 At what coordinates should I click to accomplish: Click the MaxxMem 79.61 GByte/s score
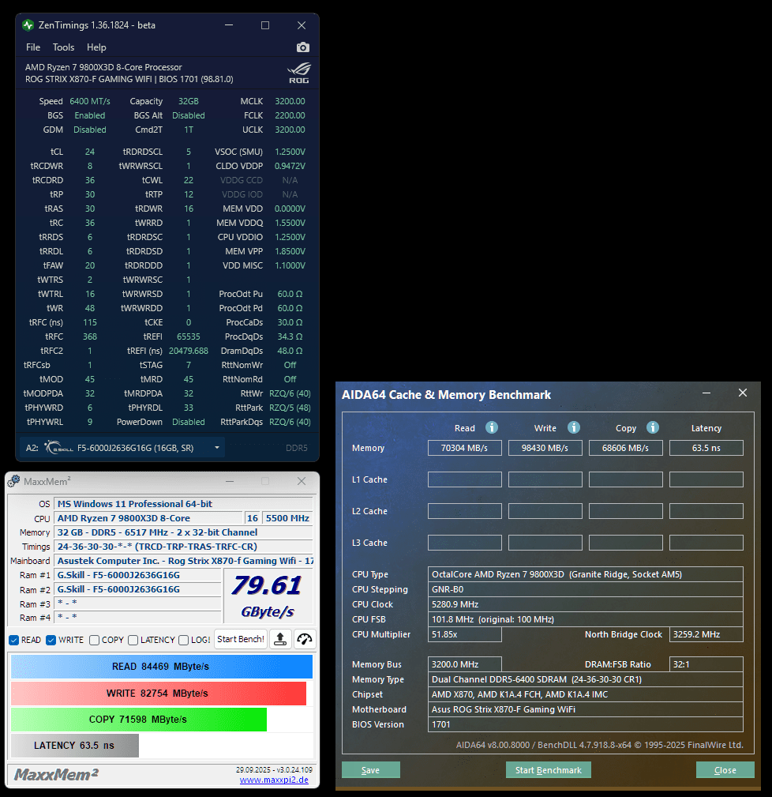click(x=268, y=596)
